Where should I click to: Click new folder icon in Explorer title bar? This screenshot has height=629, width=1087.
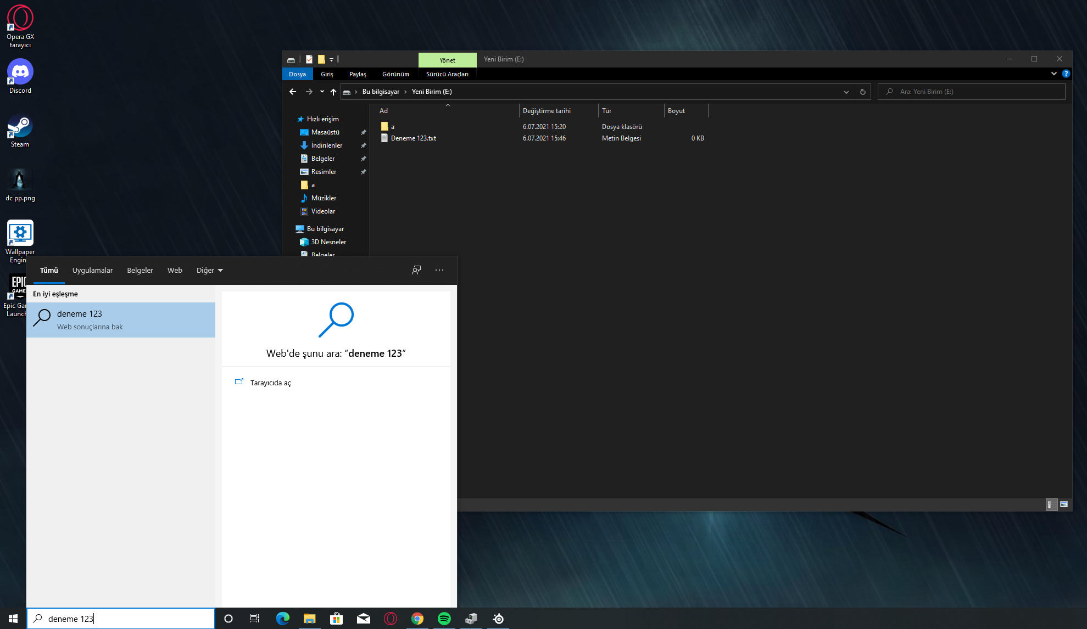(x=321, y=59)
